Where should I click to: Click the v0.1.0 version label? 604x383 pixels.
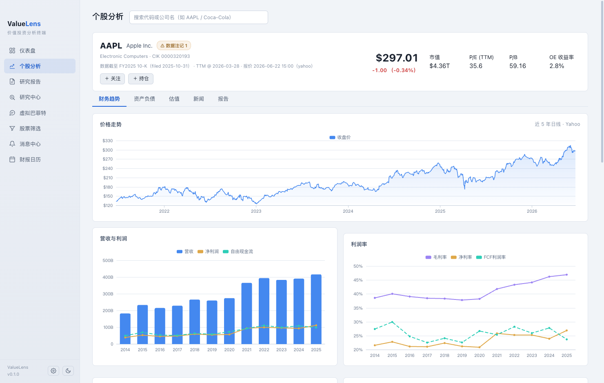click(13, 374)
